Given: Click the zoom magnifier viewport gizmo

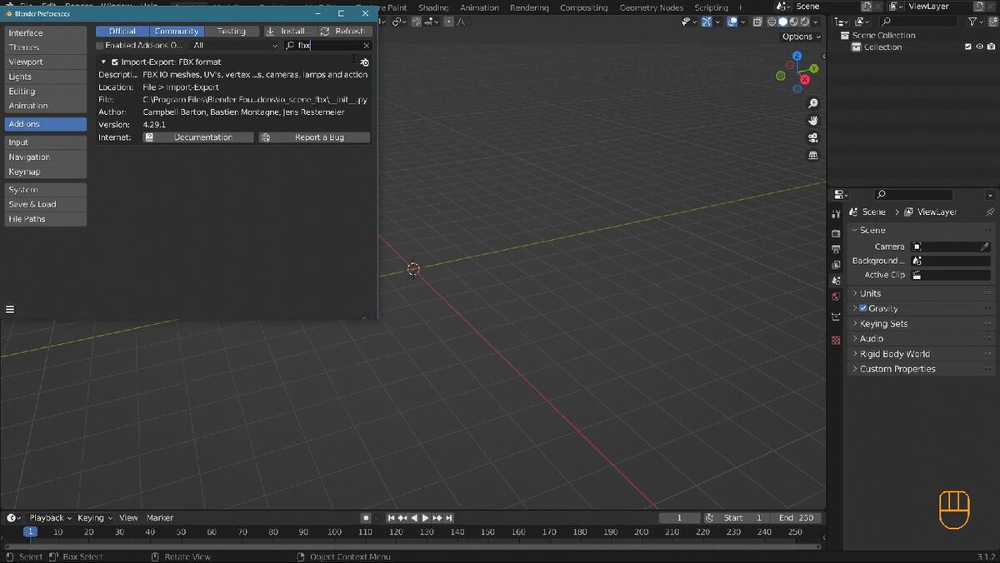Looking at the screenshot, I should point(813,103).
